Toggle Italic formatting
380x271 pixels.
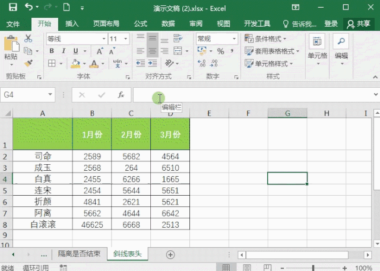pos(64,51)
